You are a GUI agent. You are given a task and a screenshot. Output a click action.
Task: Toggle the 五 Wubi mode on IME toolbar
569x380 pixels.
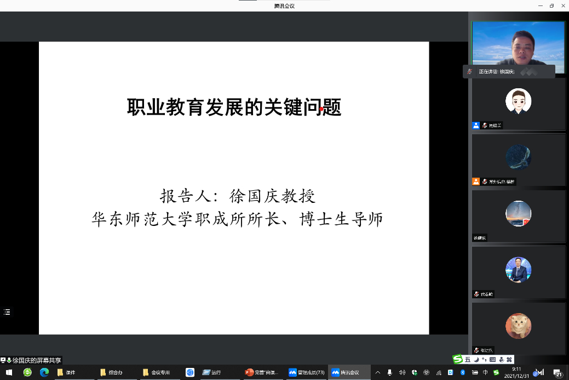467,360
